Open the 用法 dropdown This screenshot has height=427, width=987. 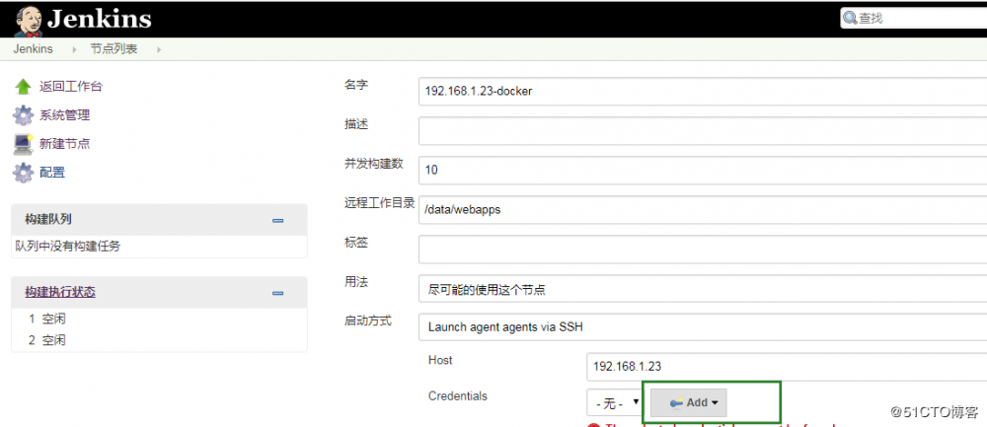703,290
